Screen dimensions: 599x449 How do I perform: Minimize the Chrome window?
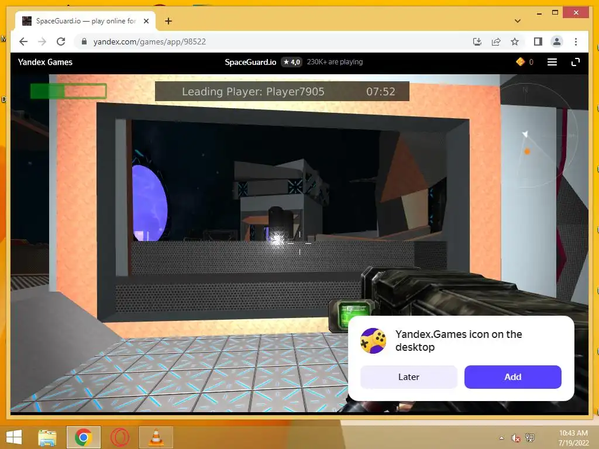(539, 13)
